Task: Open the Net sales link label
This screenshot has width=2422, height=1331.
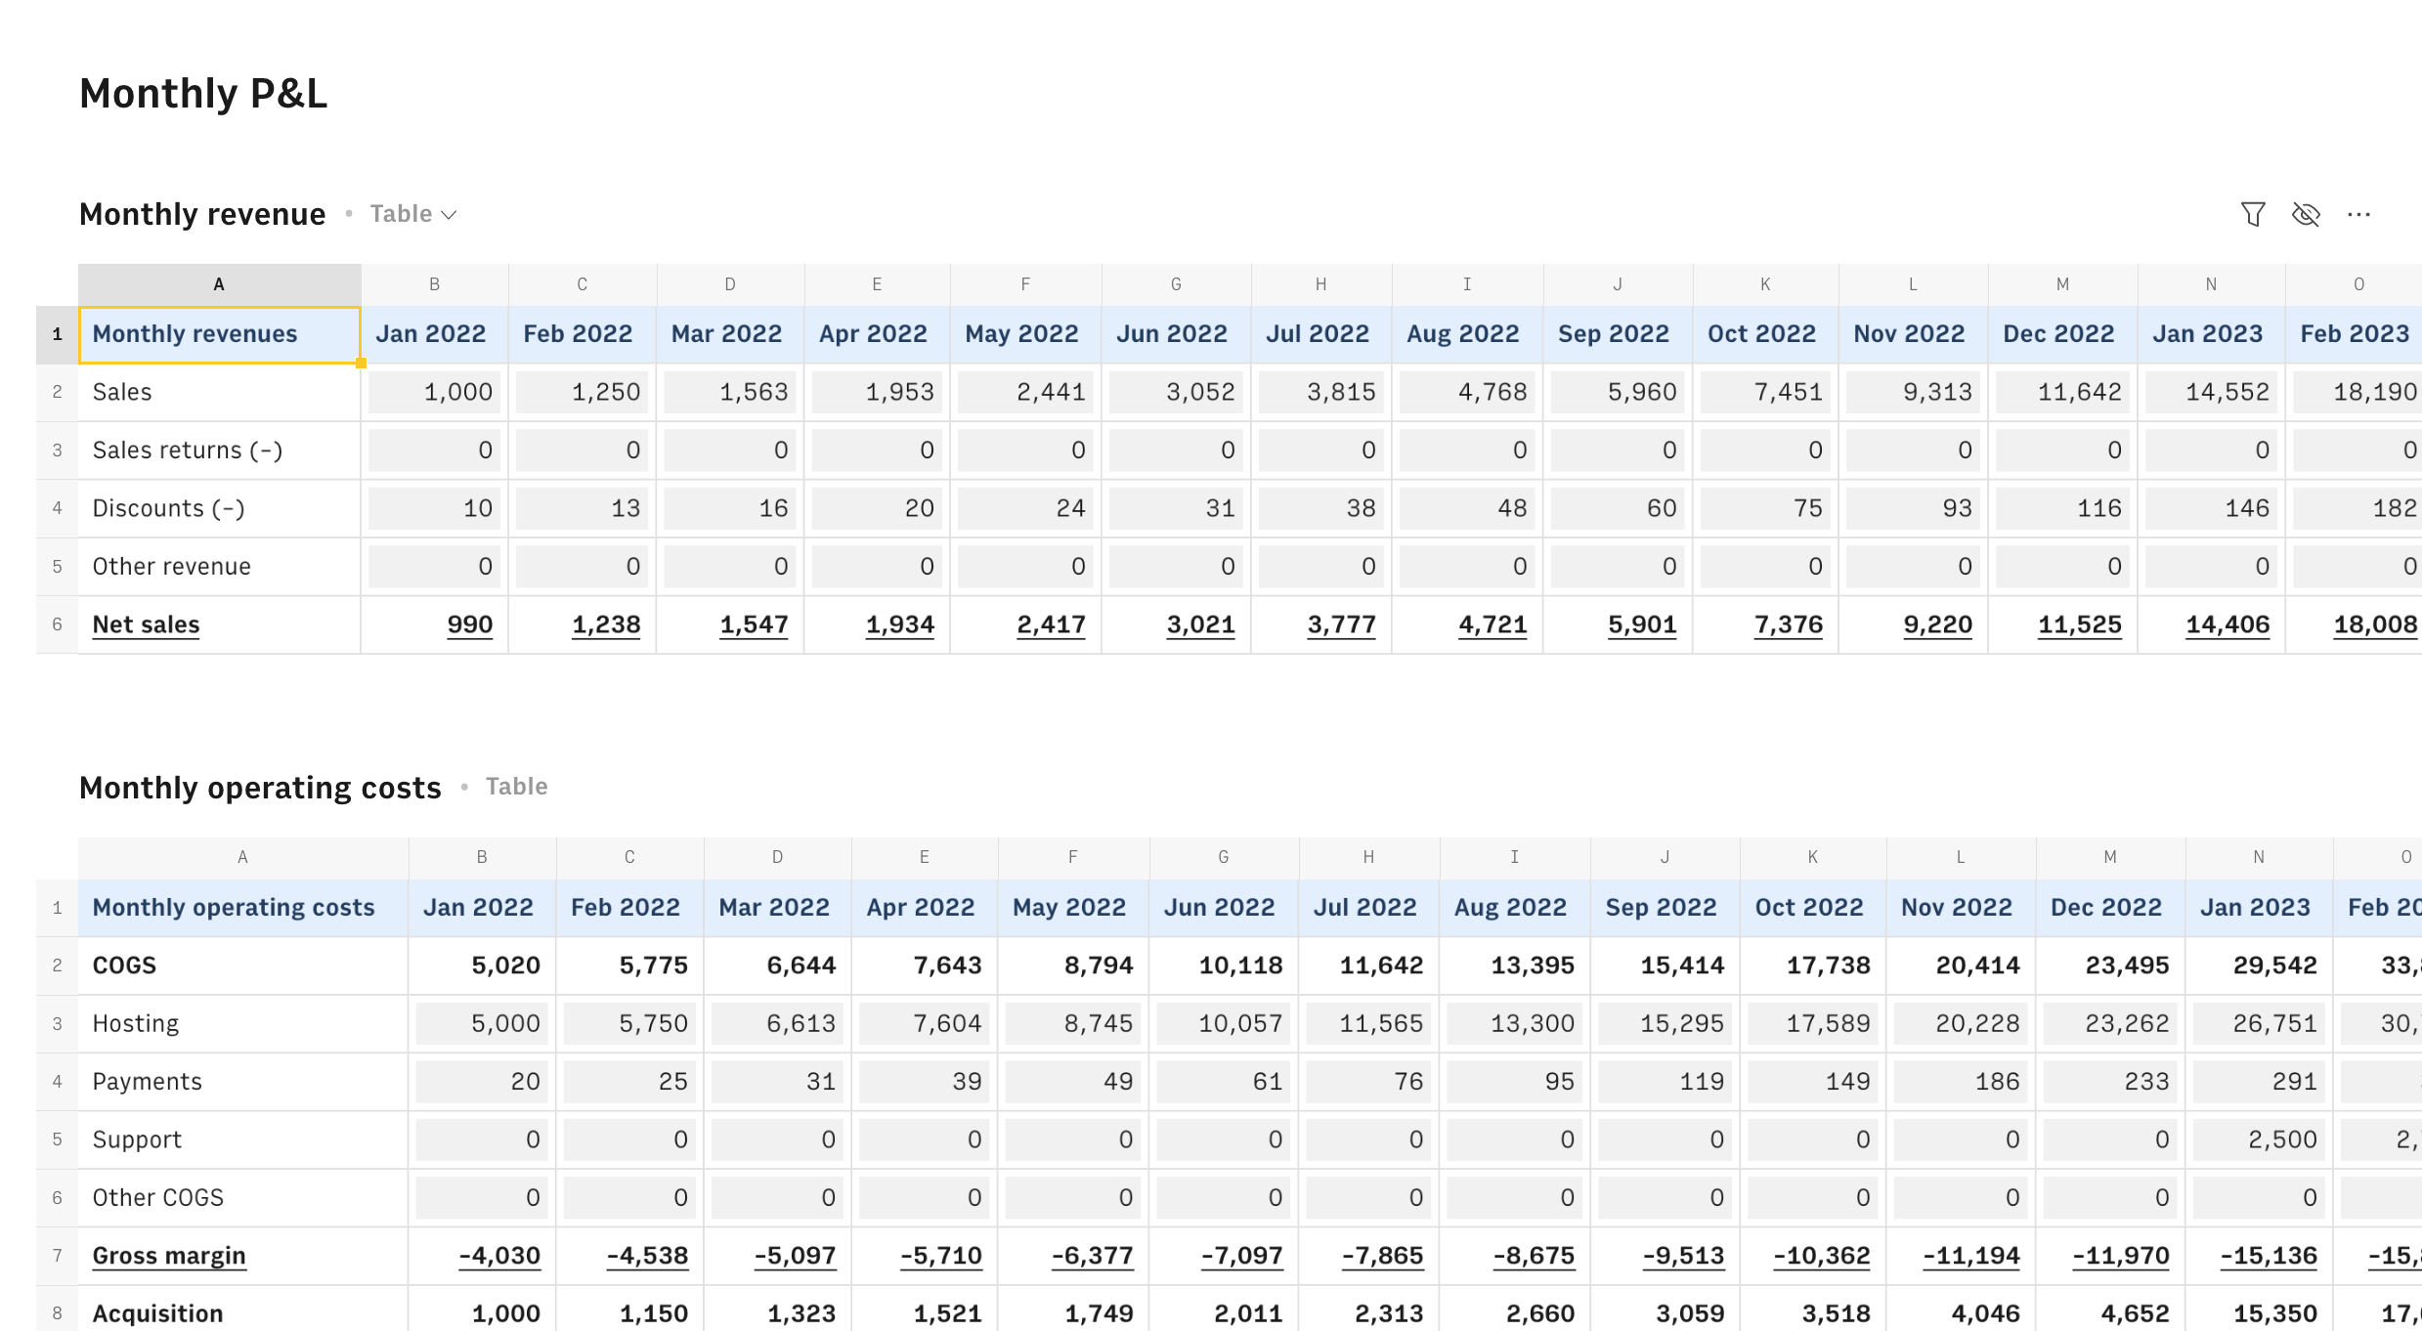Action: pos(146,624)
